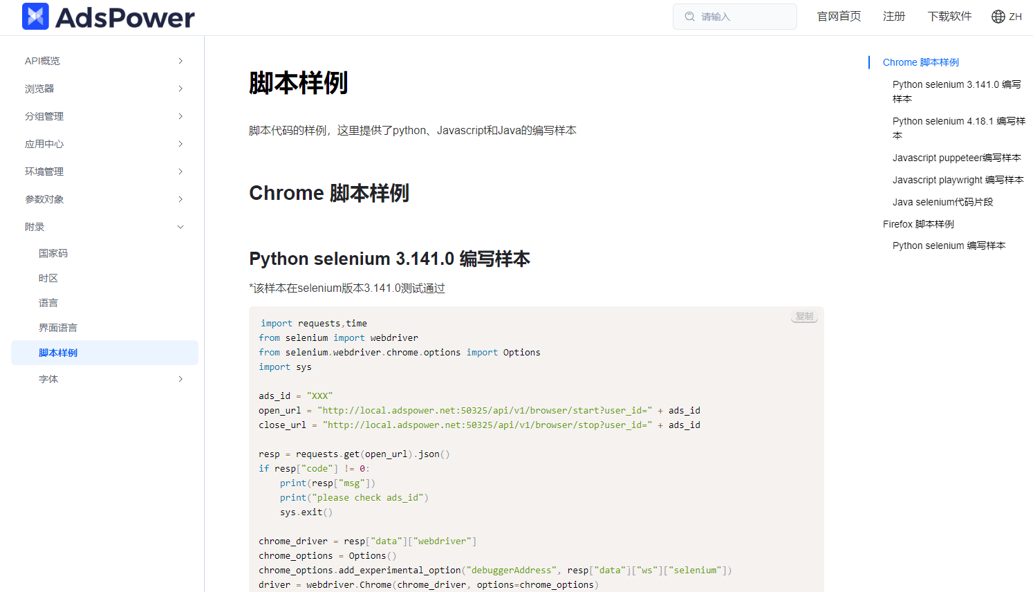Copy the code with the 复制 button
This screenshot has height=592, width=1033.
[804, 316]
